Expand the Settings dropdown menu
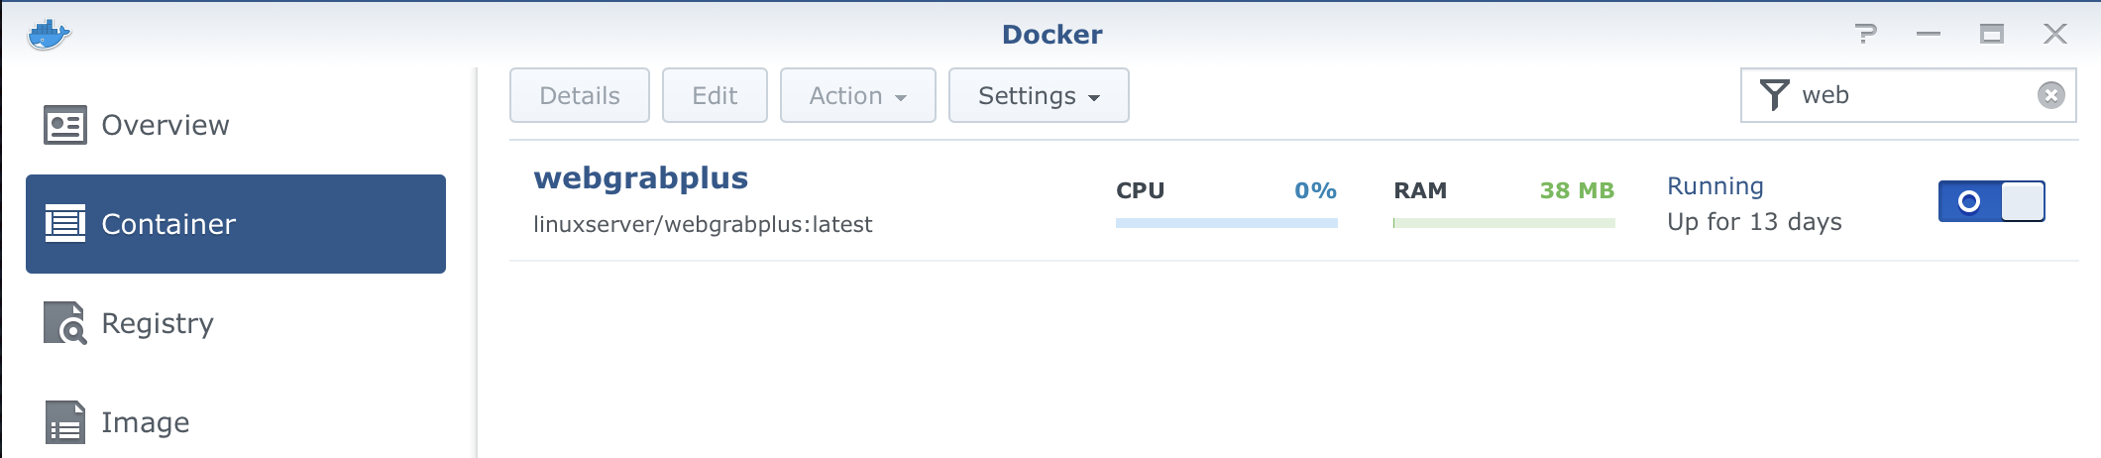This screenshot has height=458, width=2101. tap(1039, 95)
